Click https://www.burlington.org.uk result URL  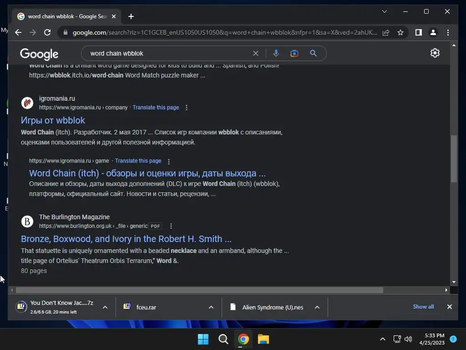[93, 226]
